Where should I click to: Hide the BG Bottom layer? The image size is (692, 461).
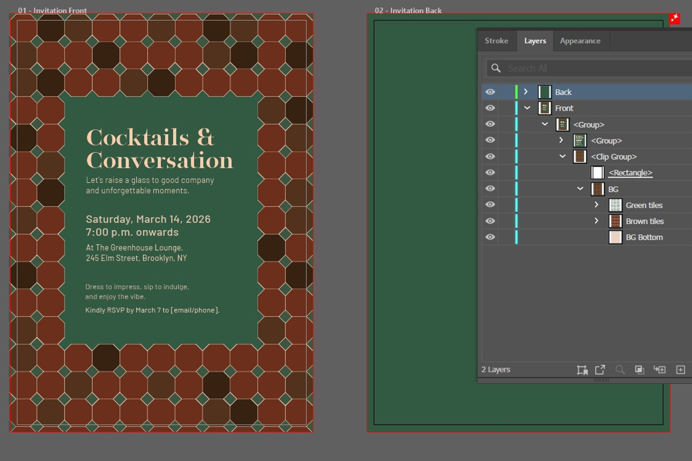pyautogui.click(x=490, y=237)
